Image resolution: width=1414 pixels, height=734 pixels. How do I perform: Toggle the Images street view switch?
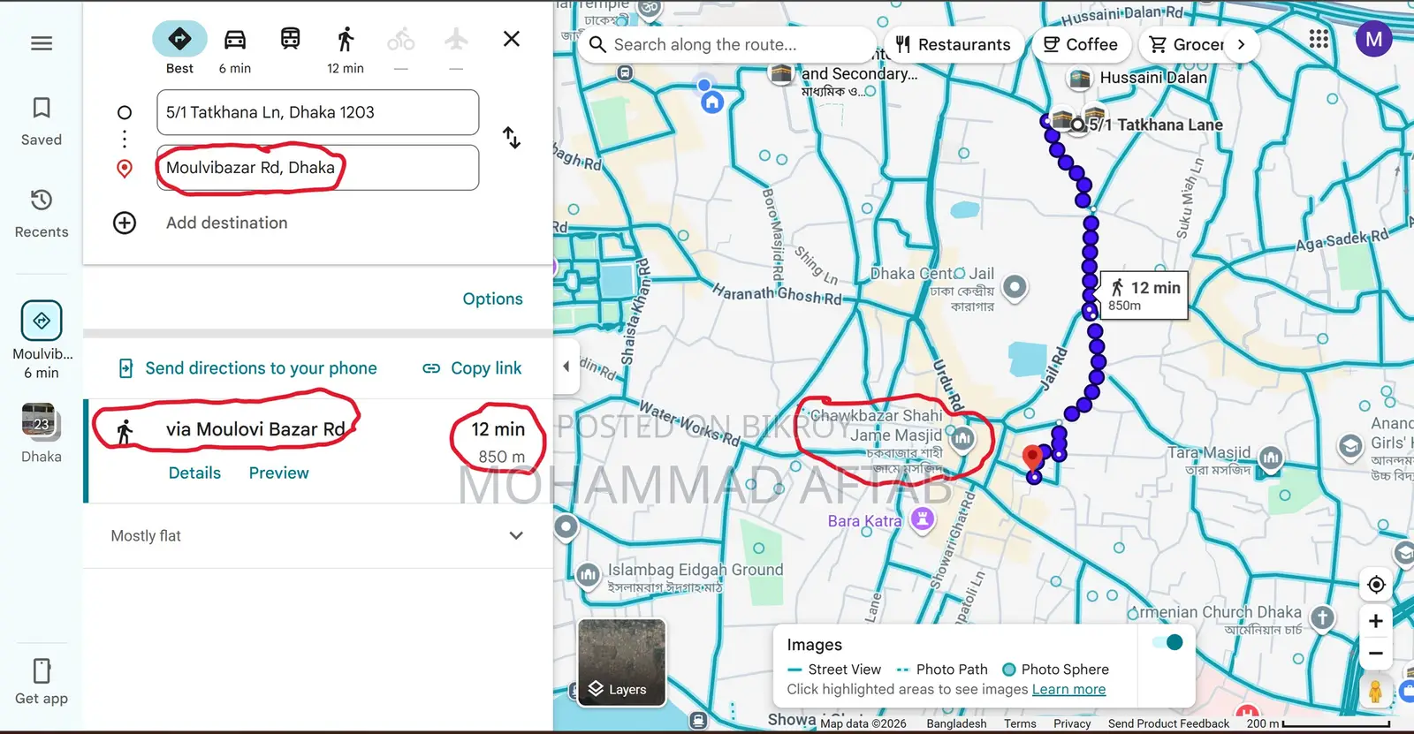pyautogui.click(x=1168, y=642)
